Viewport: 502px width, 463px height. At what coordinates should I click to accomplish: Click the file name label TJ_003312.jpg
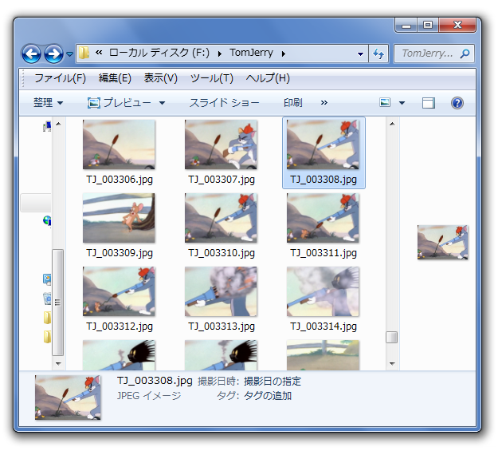[x=120, y=326]
